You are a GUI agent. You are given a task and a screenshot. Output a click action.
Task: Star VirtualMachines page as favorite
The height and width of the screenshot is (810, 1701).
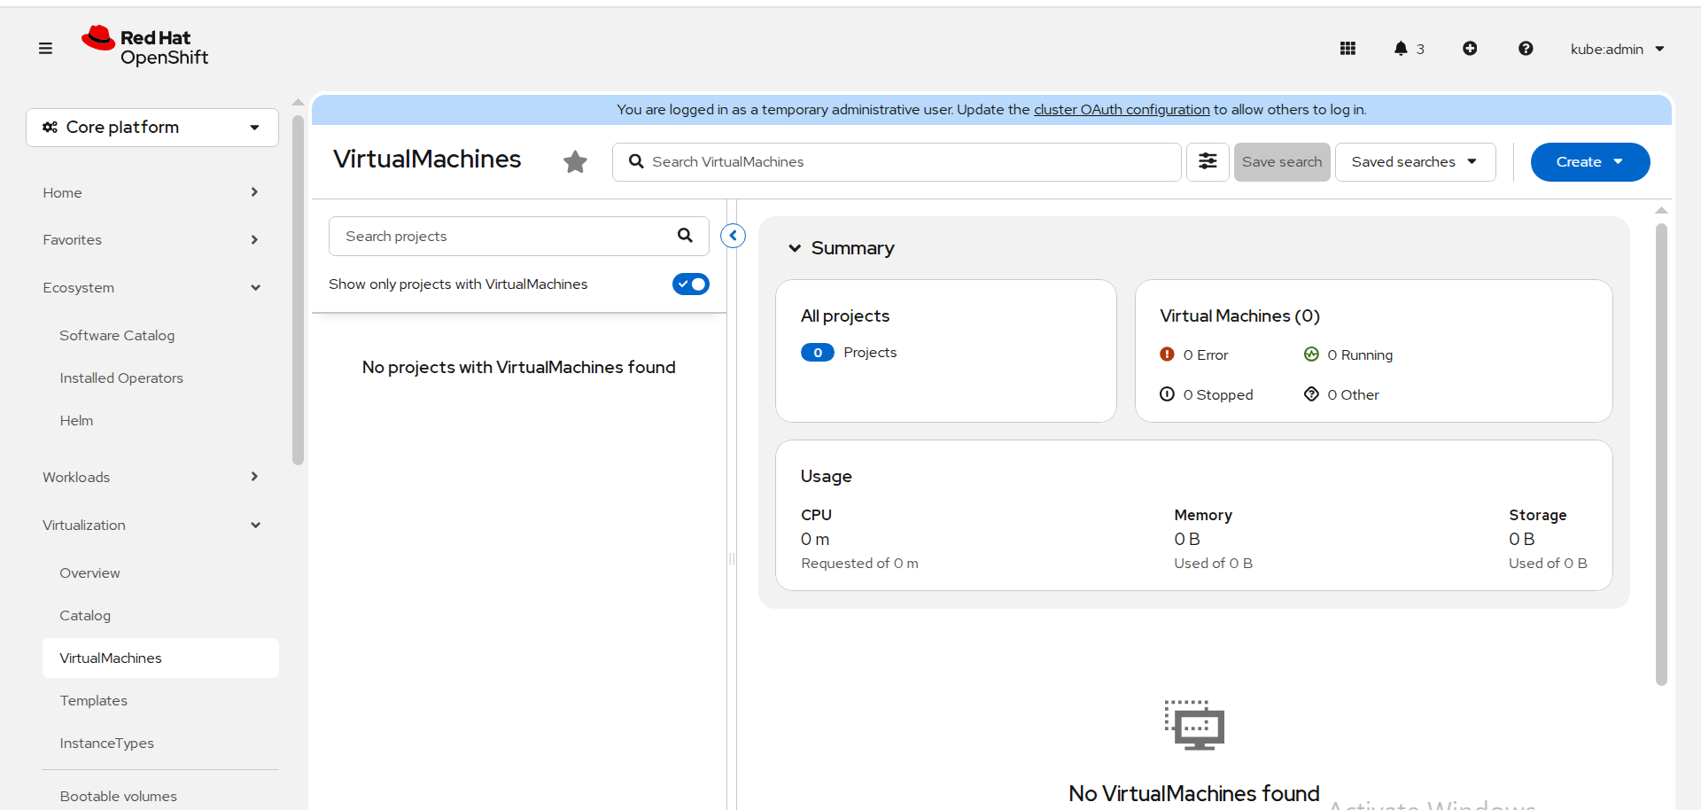point(575,162)
